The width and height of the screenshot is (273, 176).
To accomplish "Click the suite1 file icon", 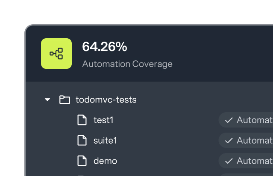I will (x=82, y=140).
